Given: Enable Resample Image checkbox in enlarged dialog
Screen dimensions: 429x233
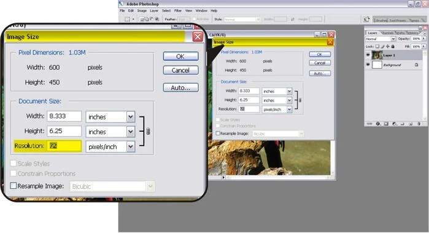Looking at the screenshot, I should [13, 186].
